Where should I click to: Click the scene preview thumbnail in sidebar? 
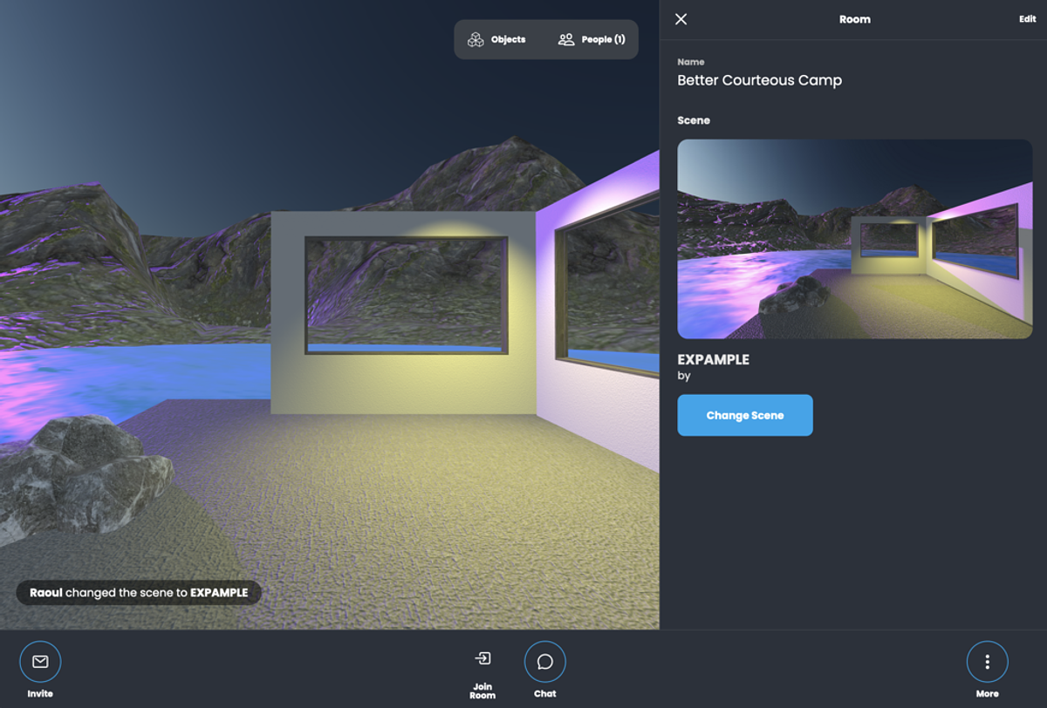point(854,239)
